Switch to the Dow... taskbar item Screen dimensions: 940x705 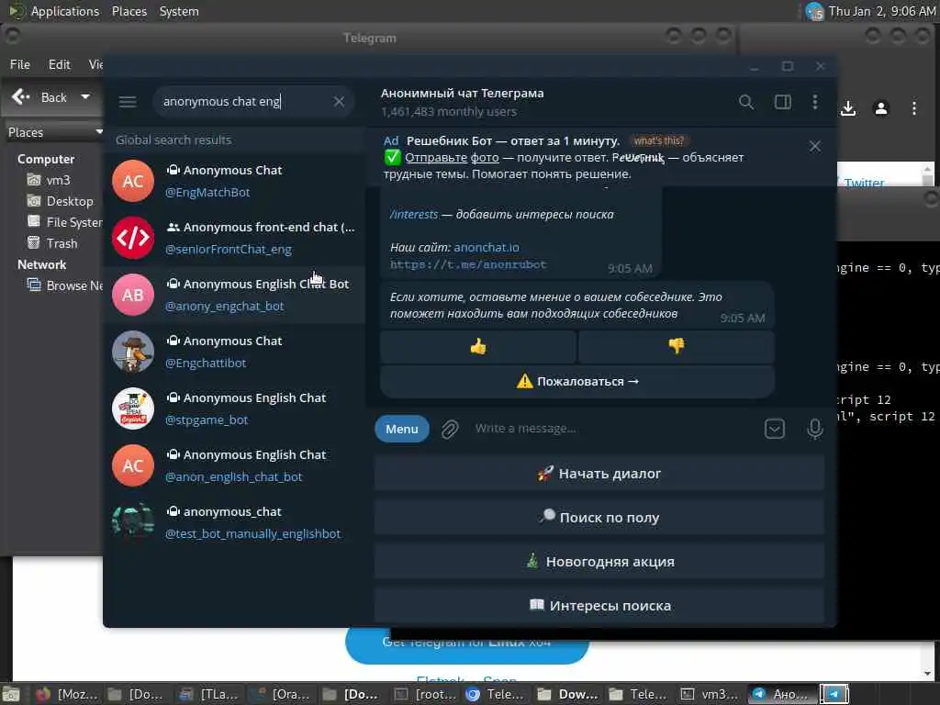click(568, 694)
